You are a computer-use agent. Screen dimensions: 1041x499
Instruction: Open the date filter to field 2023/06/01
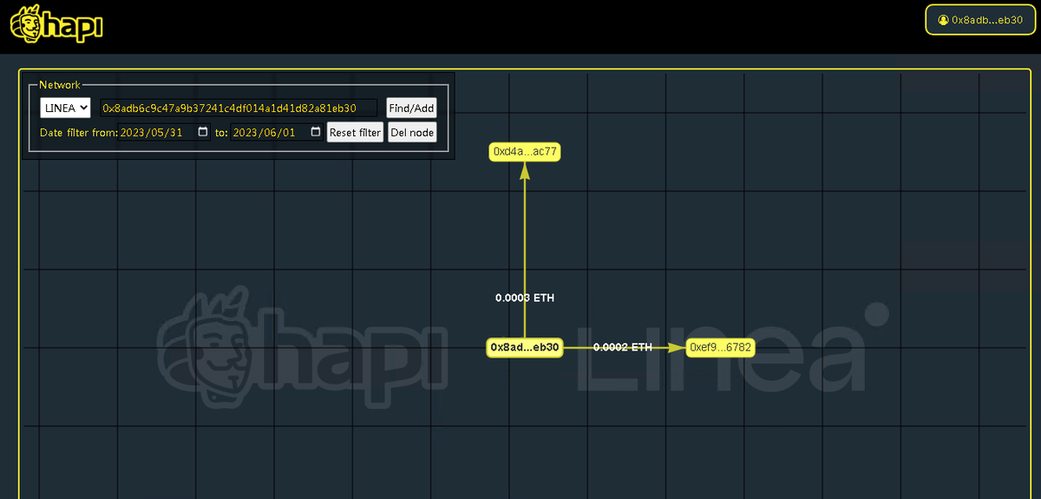(x=277, y=133)
